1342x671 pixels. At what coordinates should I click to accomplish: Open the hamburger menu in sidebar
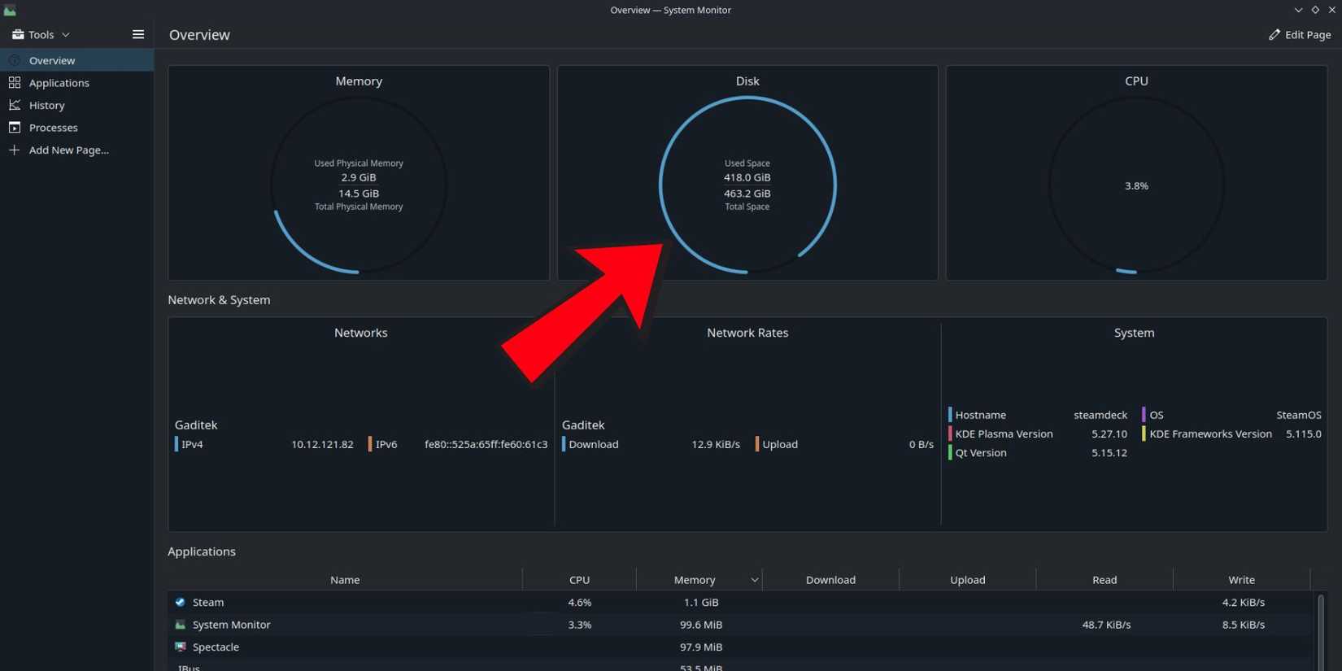click(x=138, y=34)
